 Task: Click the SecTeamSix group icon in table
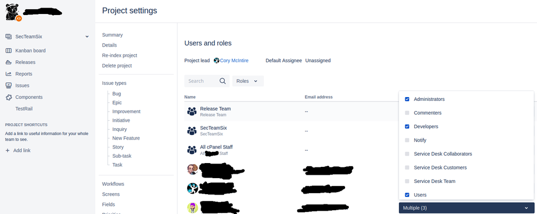tap(192, 130)
